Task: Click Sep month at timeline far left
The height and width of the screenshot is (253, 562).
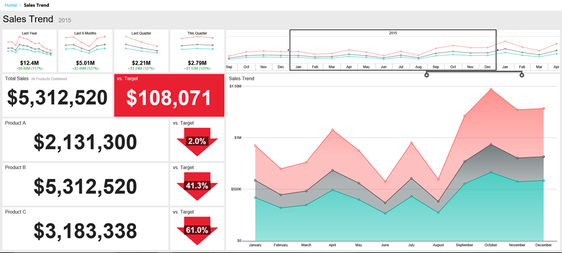Action: (229, 67)
